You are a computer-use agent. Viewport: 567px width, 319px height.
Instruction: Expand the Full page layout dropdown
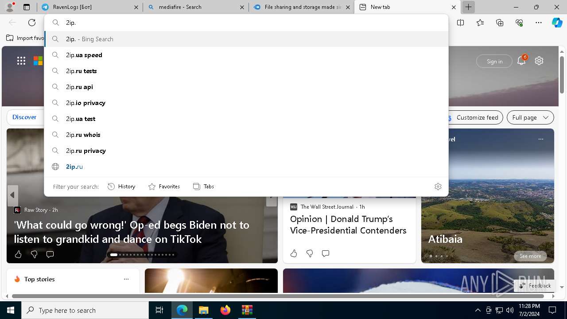[530, 117]
